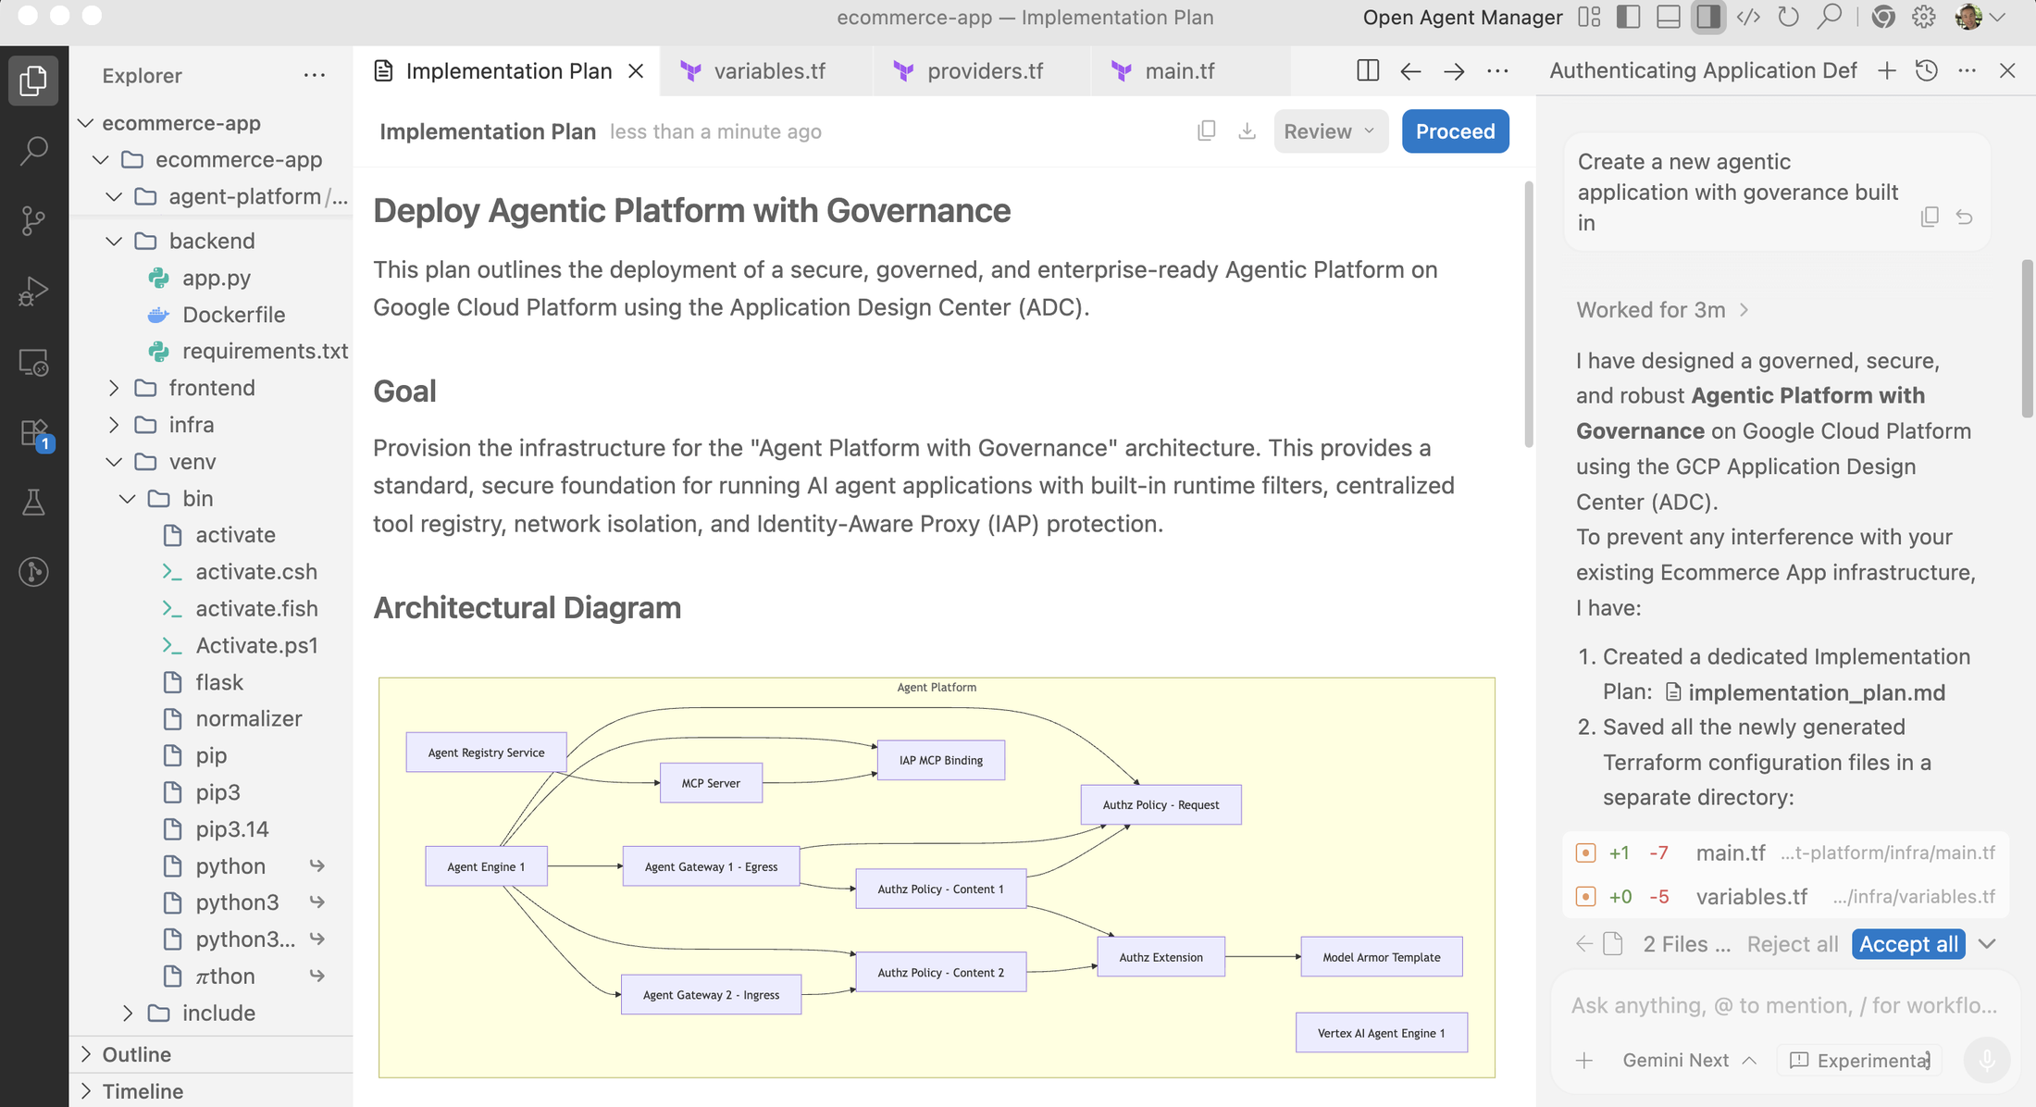The height and width of the screenshot is (1107, 2036).
Task: Switch to the main.tf tab
Action: pos(1190,71)
